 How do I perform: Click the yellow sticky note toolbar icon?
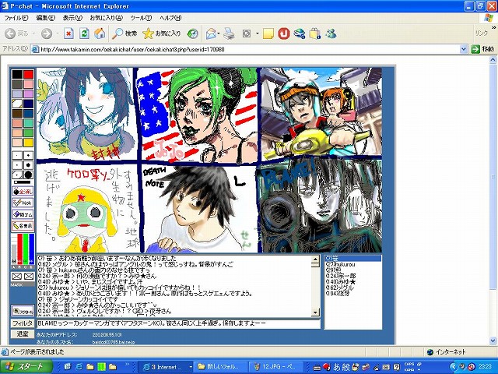268,34
